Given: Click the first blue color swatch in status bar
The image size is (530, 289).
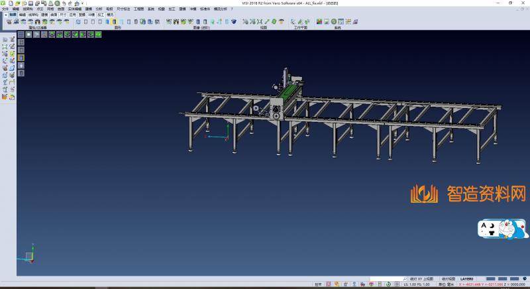Looking at the screenshot, I should pos(491,278).
